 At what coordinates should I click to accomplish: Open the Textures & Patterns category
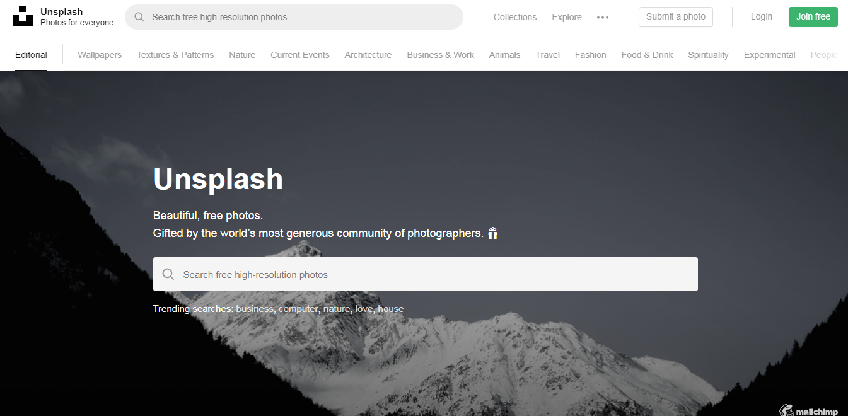[175, 55]
